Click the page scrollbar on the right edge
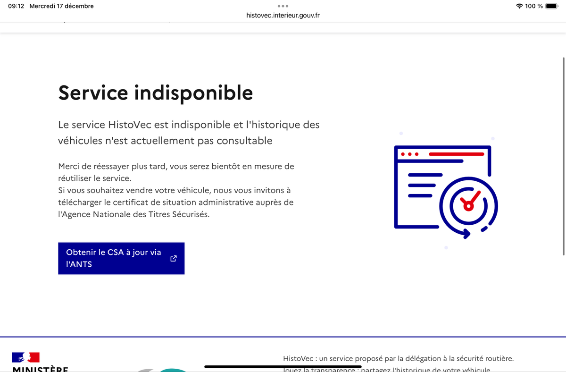This screenshot has height=372, width=566. pyautogui.click(x=564, y=156)
